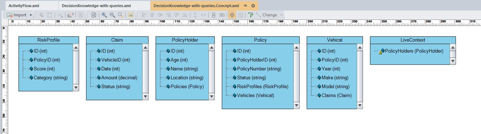Click the align vertical middles icon
481x134 pixels.
pyautogui.click(x=160, y=15)
